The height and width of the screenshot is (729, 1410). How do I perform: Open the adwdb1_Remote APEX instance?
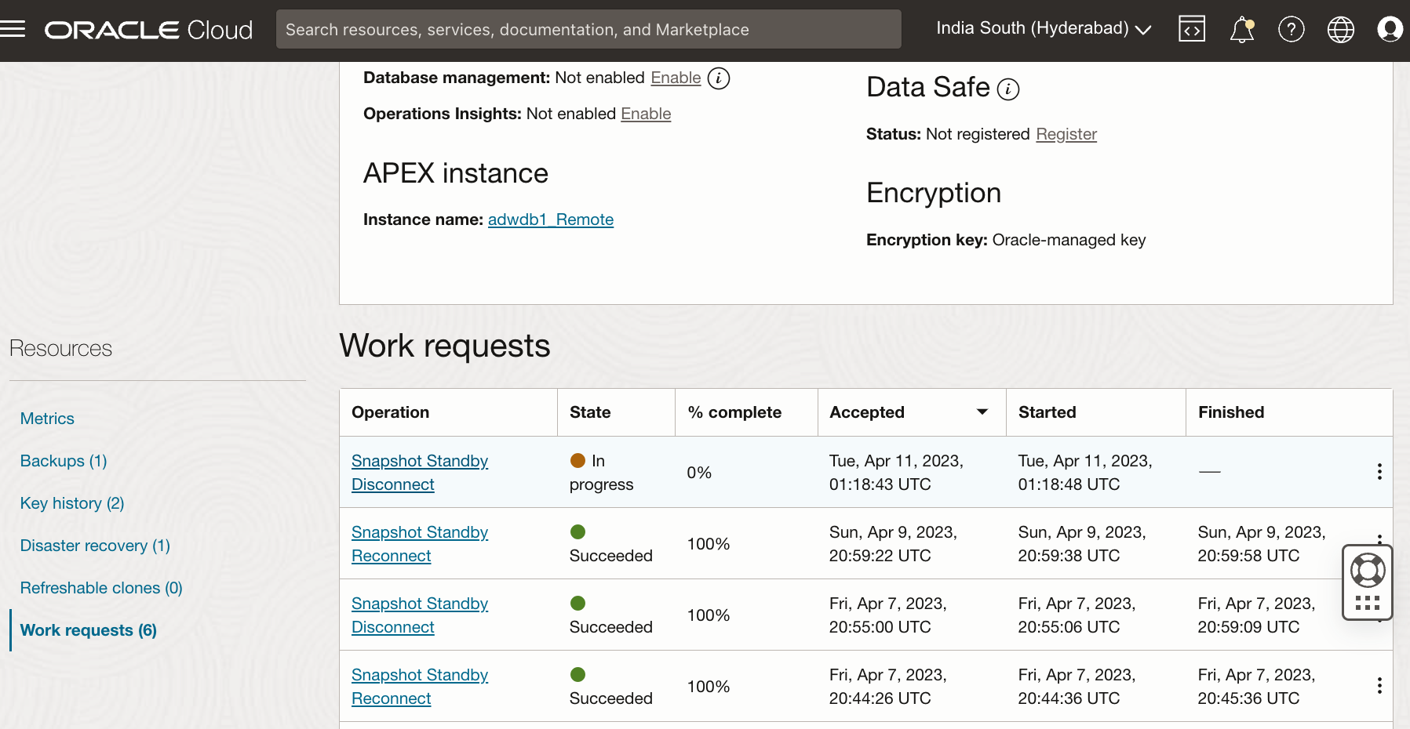coord(550,219)
